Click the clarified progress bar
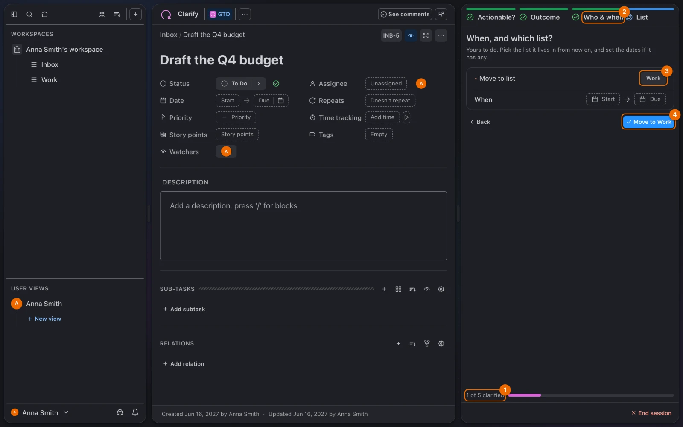The image size is (683, 427). (591, 395)
